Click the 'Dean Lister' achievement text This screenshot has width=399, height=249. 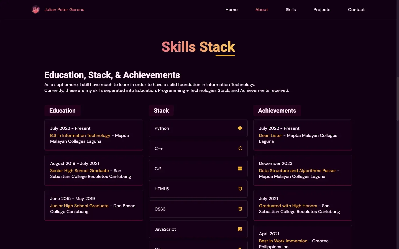[270, 135]
